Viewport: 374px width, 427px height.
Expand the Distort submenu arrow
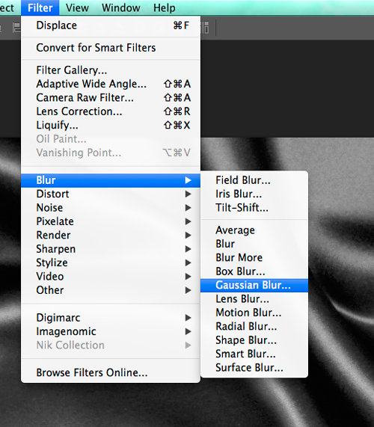click(188, 194)
